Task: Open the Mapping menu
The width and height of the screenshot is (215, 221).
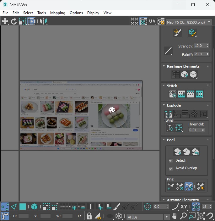Action: [x=58, y=13]
